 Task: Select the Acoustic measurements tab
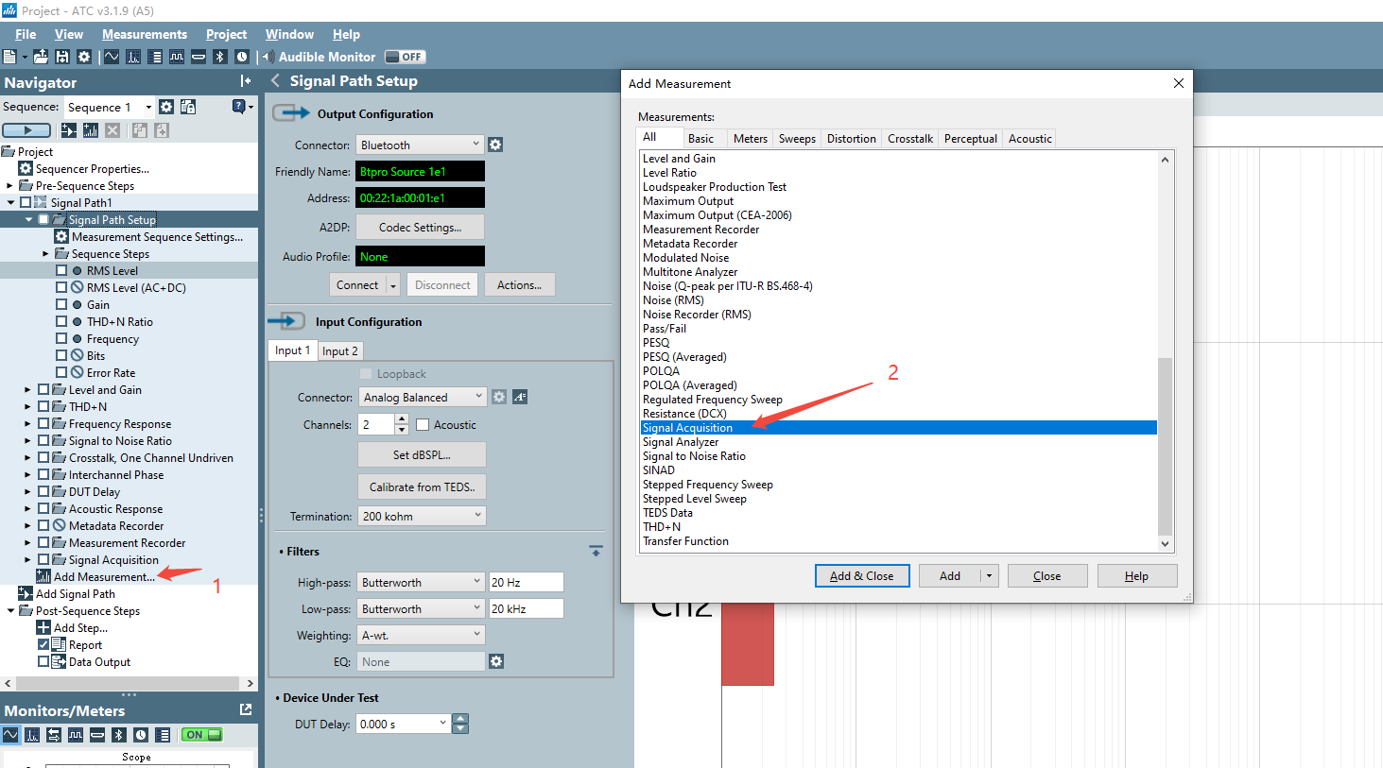(1029, 138)
